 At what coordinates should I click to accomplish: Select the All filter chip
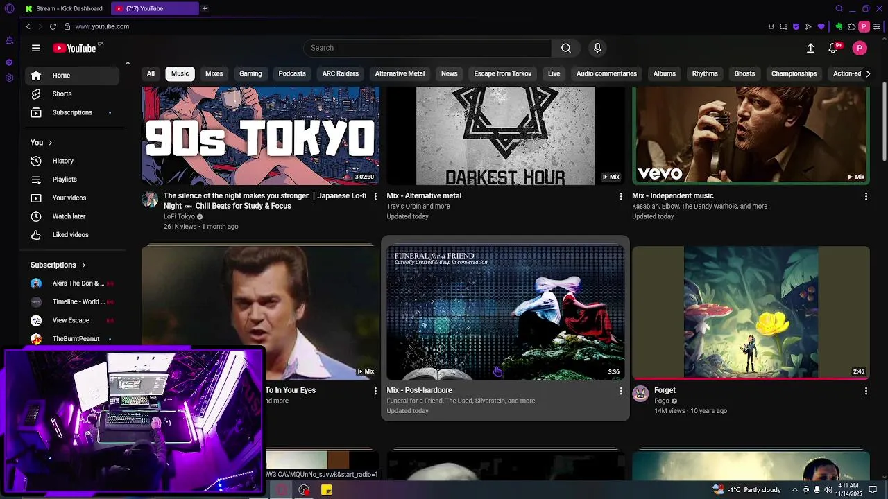[x=151, y=73]
